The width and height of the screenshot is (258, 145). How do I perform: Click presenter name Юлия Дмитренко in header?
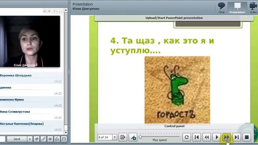[86, 9]
